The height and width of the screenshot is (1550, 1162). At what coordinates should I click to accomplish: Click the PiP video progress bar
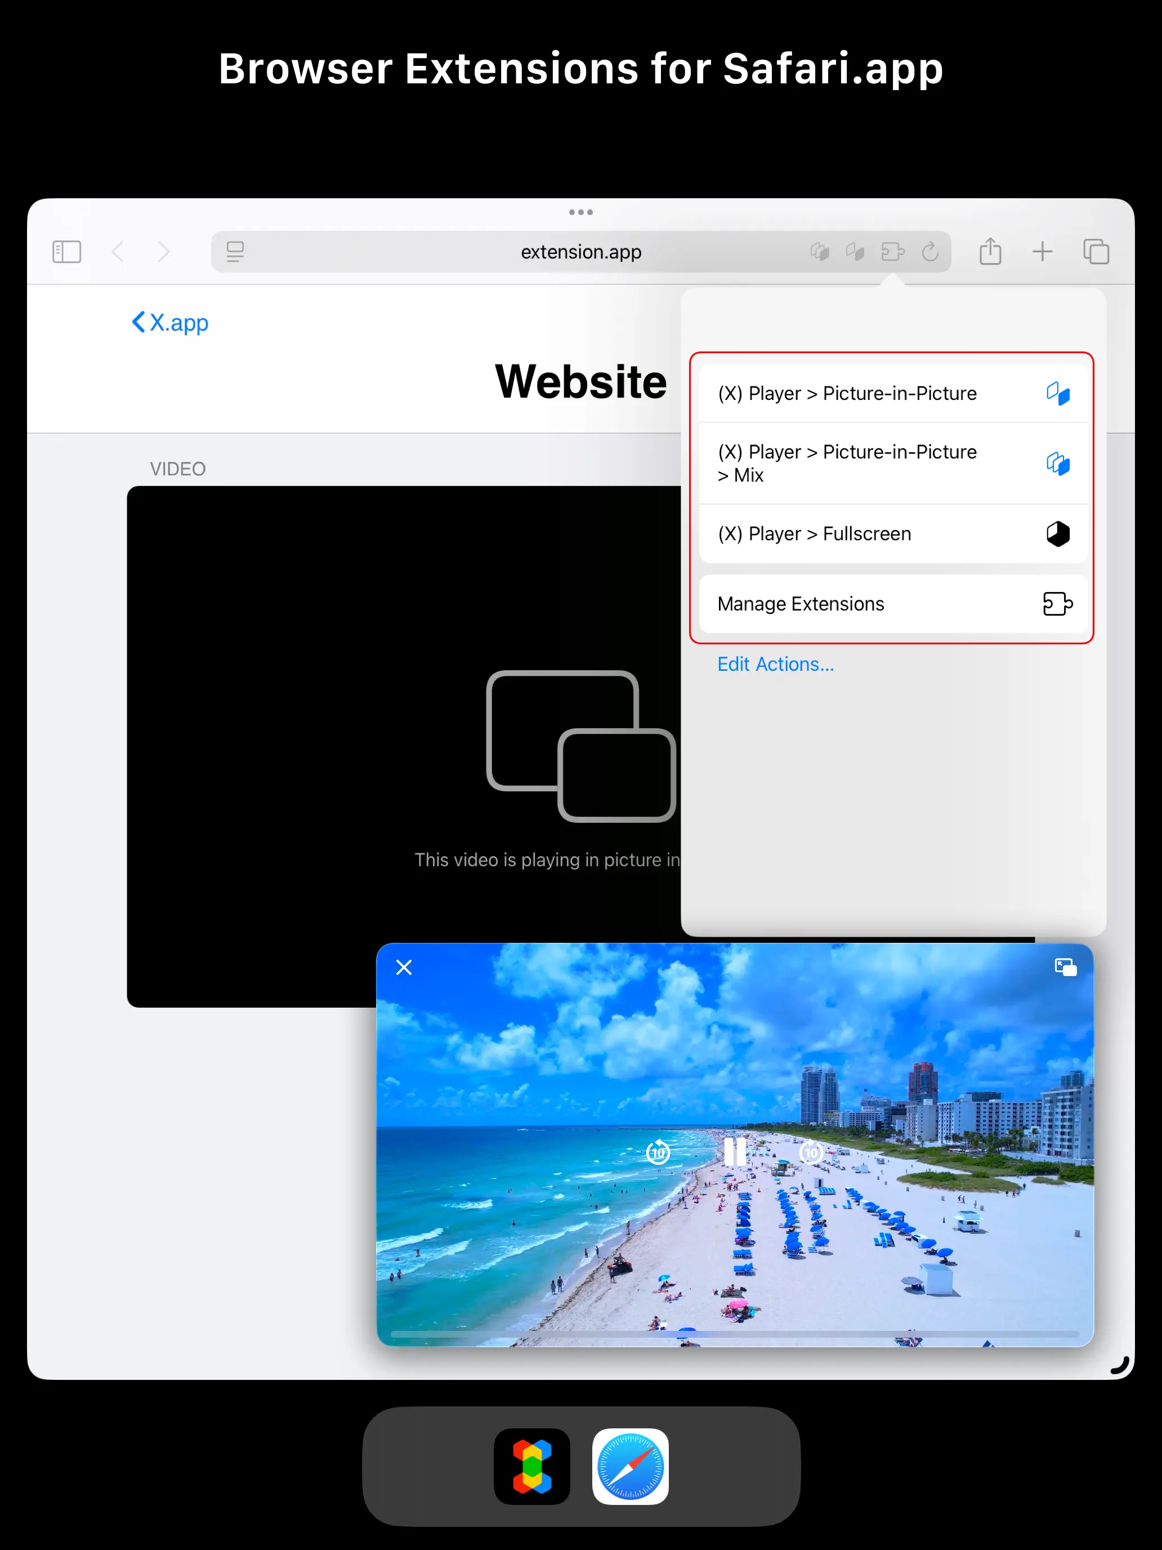pos(734,1334)
